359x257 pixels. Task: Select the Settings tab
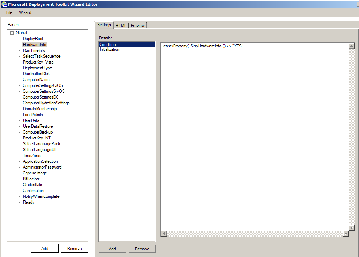click(x=104, y=25)
